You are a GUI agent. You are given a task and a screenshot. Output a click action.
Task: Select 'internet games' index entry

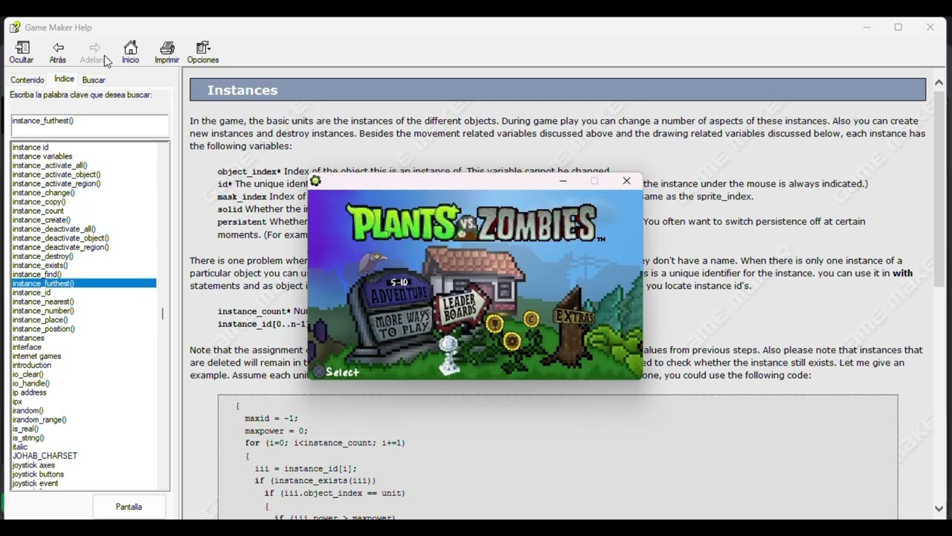(x=36, y=356)
